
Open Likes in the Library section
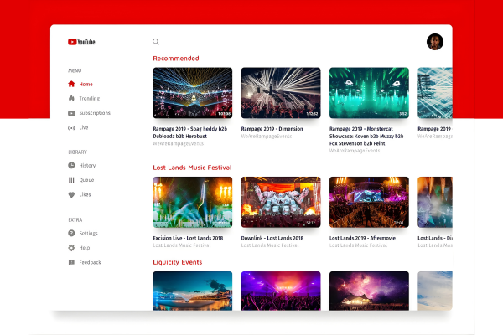[85, 194]
